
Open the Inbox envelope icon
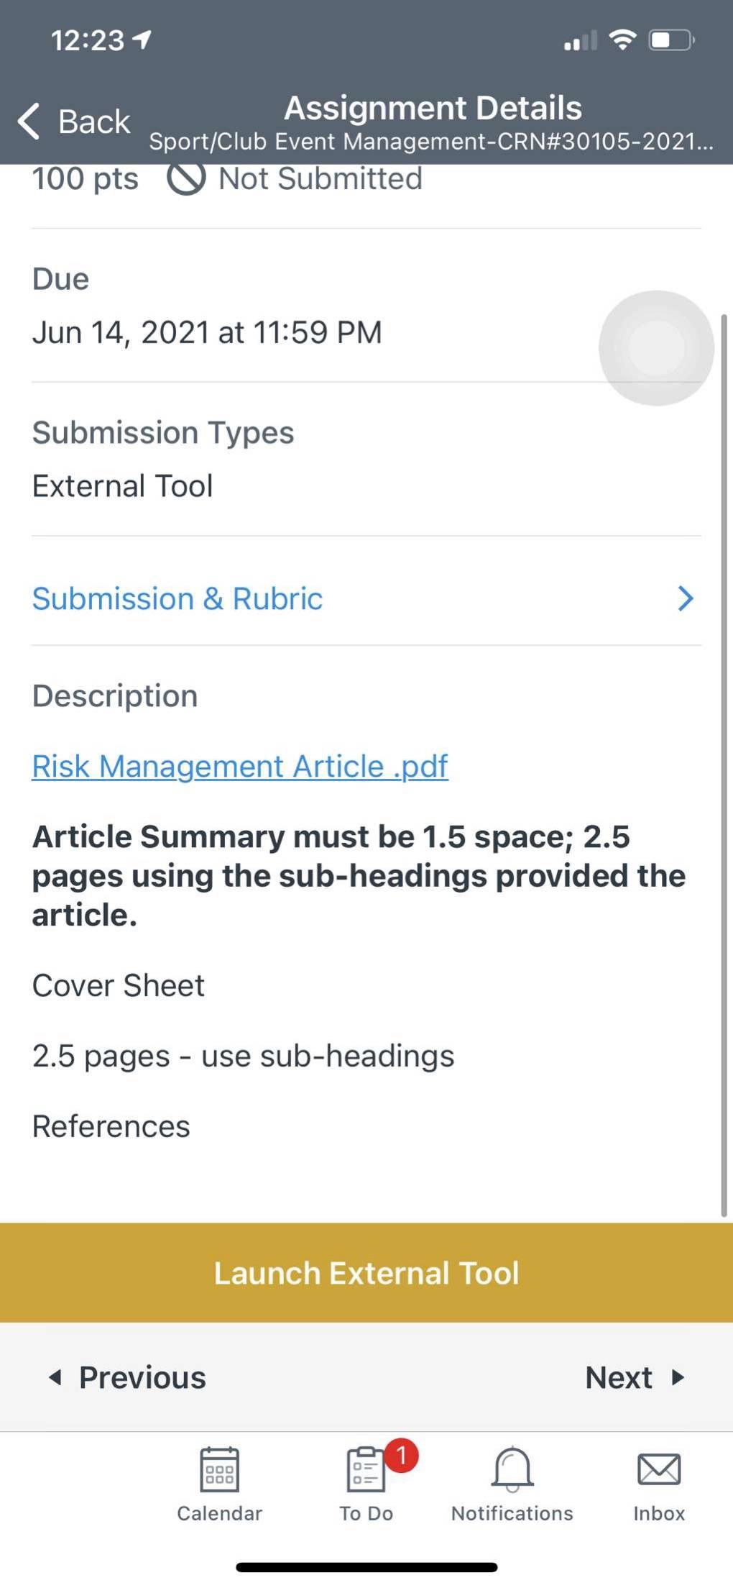pos(659,1469)
